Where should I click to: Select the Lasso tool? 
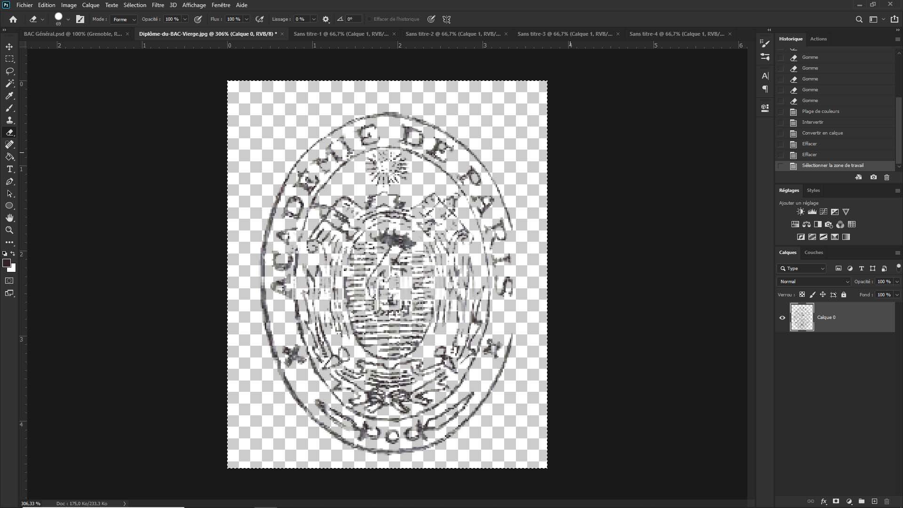[x=9, y=71]
